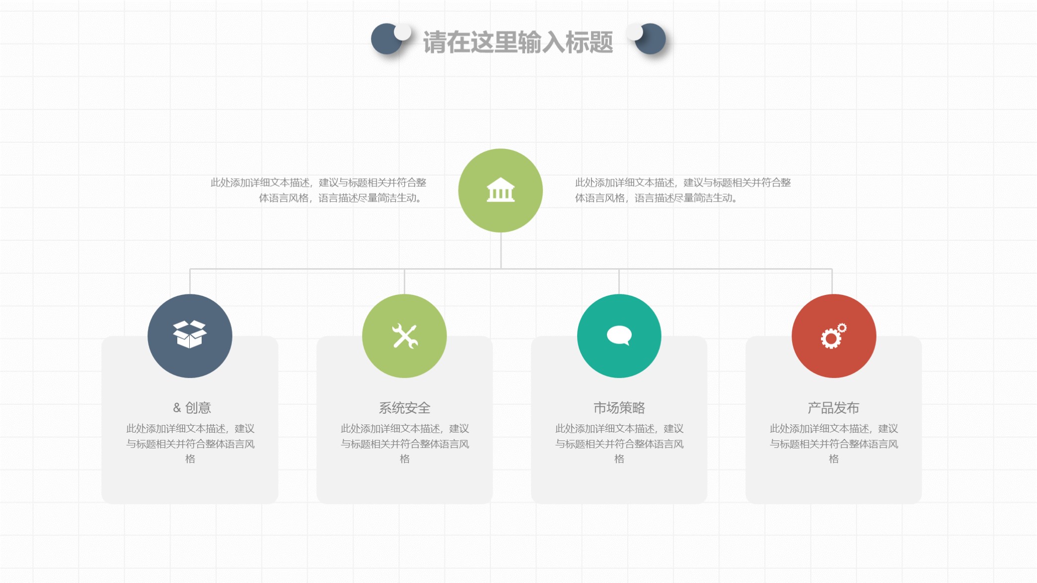The height and width of the screenshot is (583, 1037).
Task: Click the 系统安全 heading text
Action: [404, 407]
